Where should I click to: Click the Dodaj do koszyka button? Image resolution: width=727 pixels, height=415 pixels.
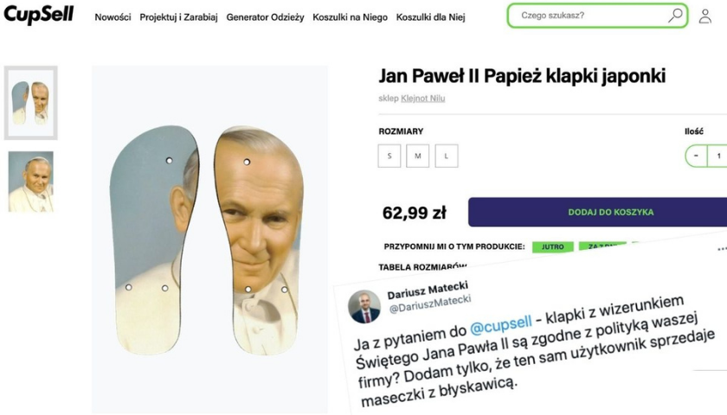click(610, 212)
